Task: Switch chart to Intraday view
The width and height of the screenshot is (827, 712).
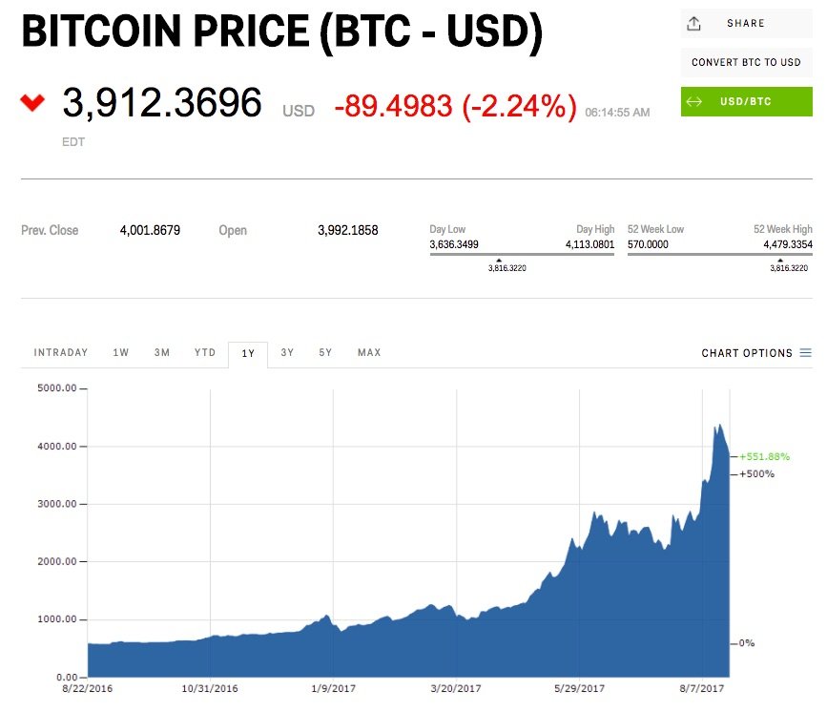Action: (x=61, y=353)
